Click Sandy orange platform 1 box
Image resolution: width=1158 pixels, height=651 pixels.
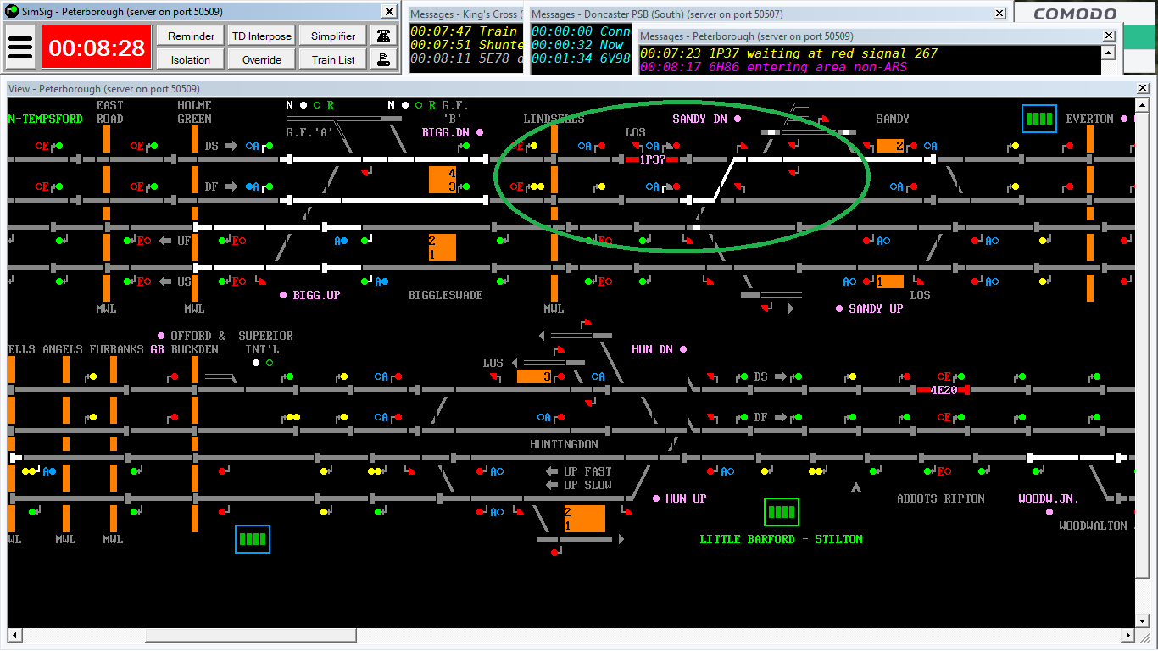890,281
